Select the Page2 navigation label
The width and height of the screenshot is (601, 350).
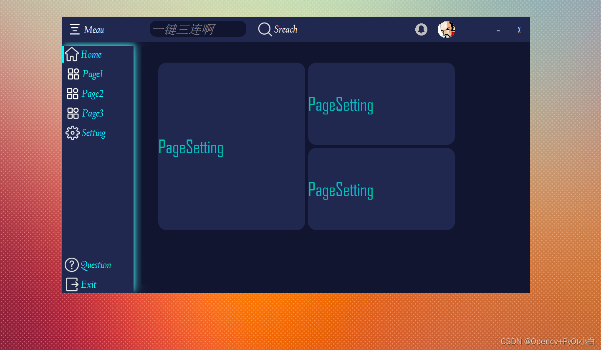[93, 94]
